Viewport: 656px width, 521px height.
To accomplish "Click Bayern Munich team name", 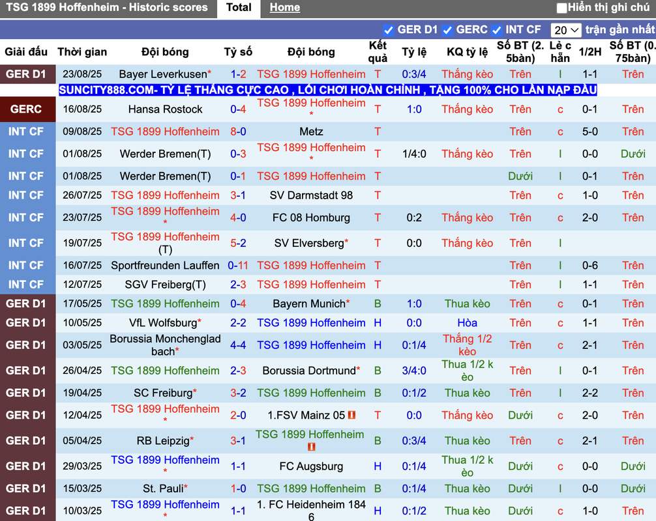I will pyautogui.click(x=309, y=303).
